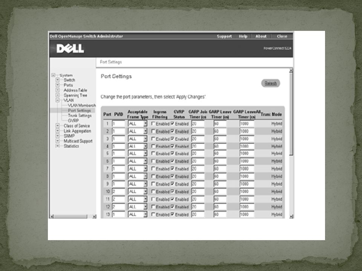Open Trunk Settings in the tree
The height and width of the screenshot is (271, 362).
[80, 116]
